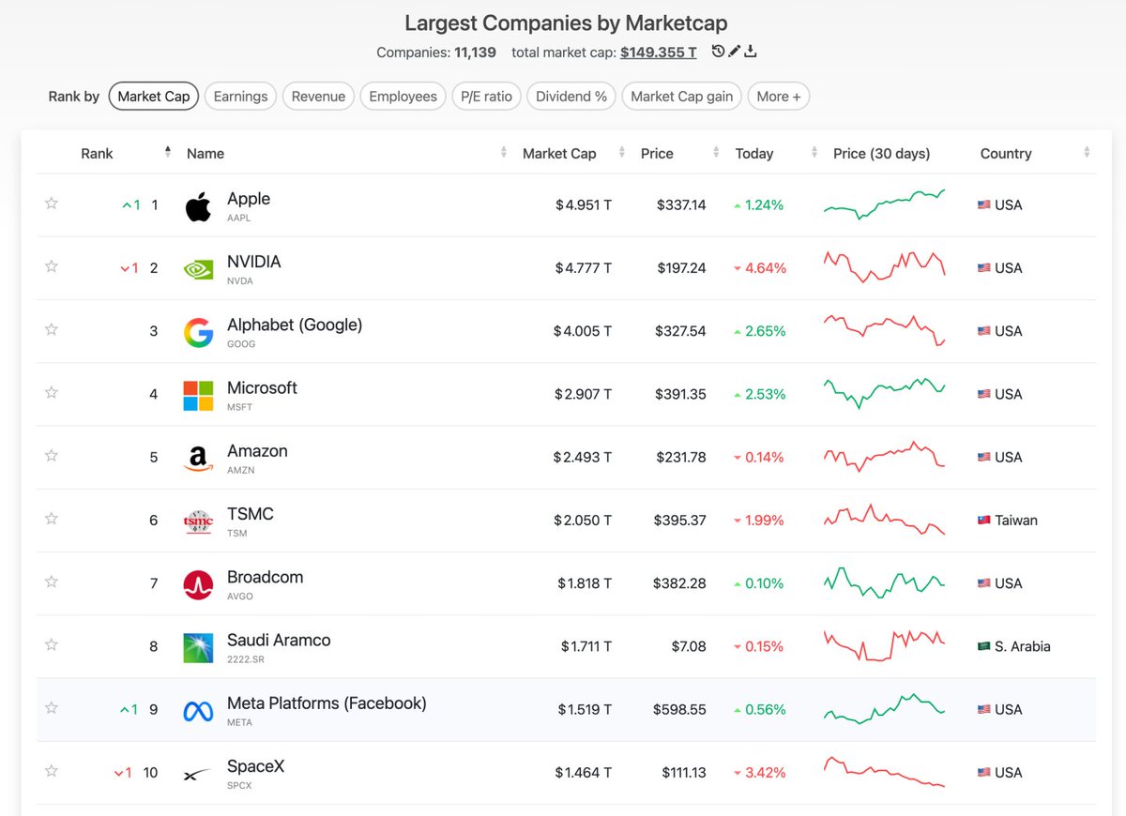The width and height of the screenshot is (1126, 816).
Task: Click Broadcom's $1.818 T market cap
Action: click(584, 583)
